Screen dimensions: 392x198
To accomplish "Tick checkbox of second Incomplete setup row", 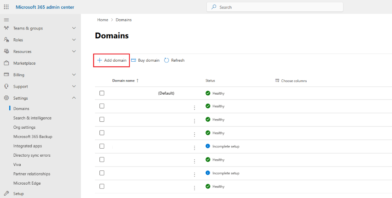I will [102, 173].
